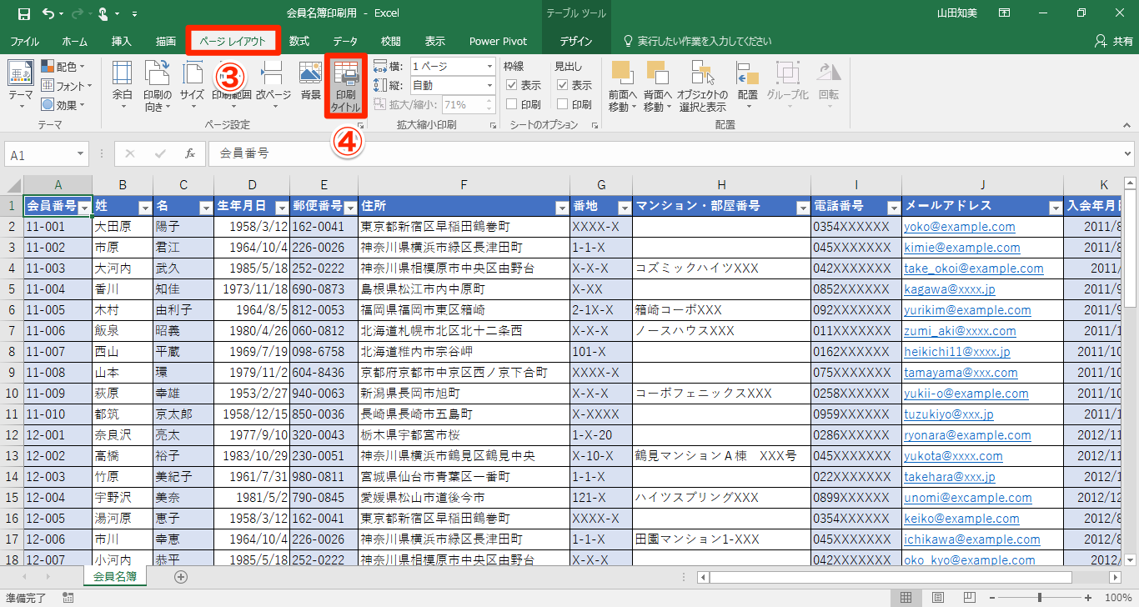Toggle 枠線 表示 gridlines view checkbox
1139x607 pixels.
(x=513, y=85)
